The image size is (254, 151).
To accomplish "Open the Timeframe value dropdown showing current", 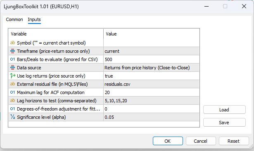I will 151,51.
